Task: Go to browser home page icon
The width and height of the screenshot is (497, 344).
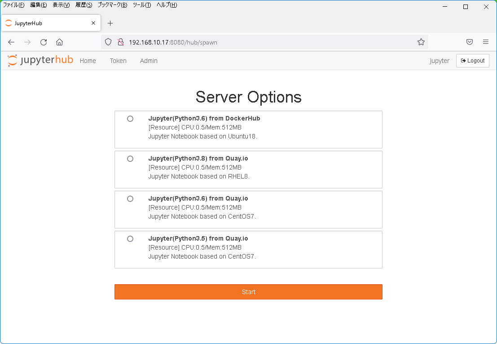Action: pos(60,42)
